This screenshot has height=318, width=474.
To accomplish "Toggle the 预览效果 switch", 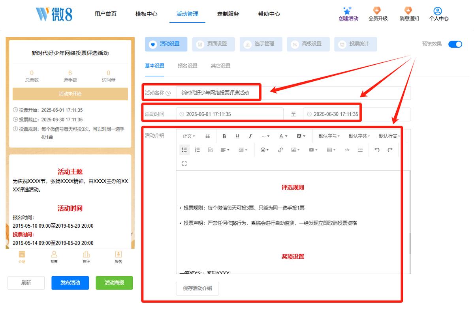I will (x=455, y=44).
